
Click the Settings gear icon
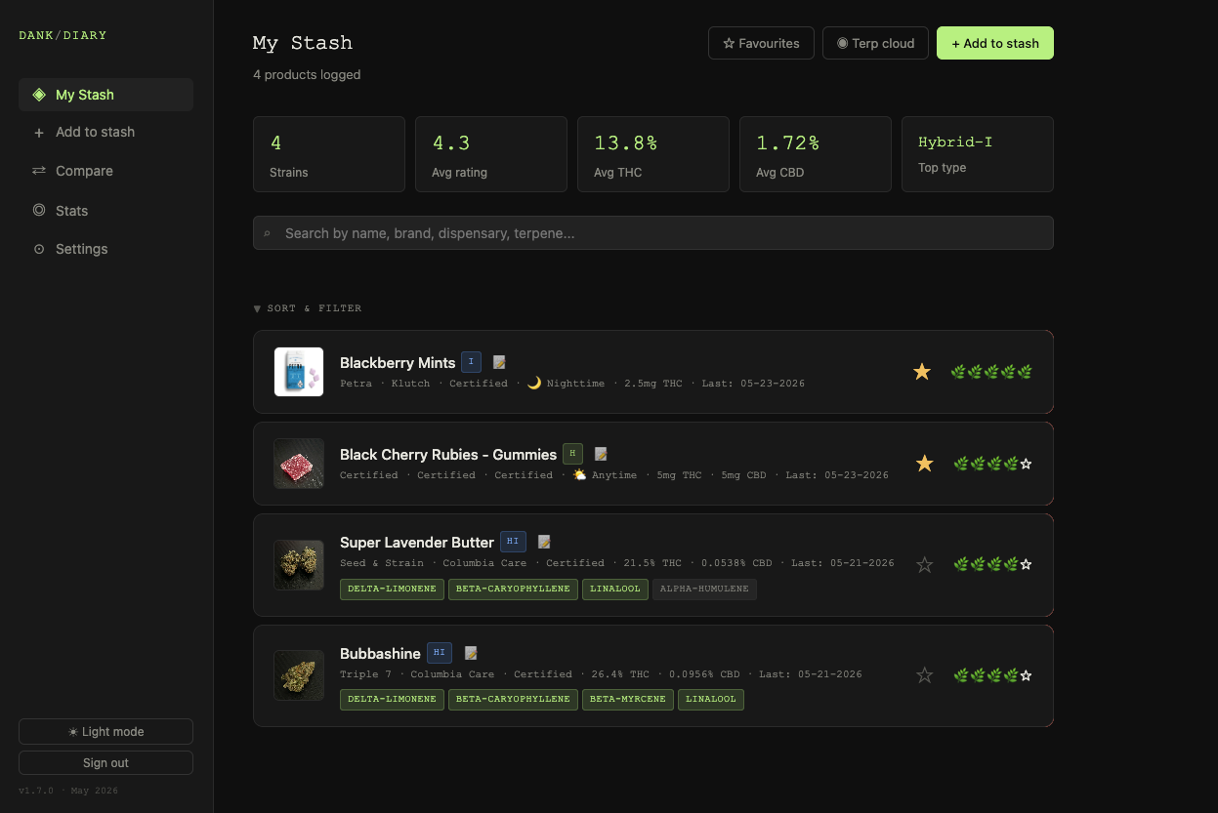[39, 249]
